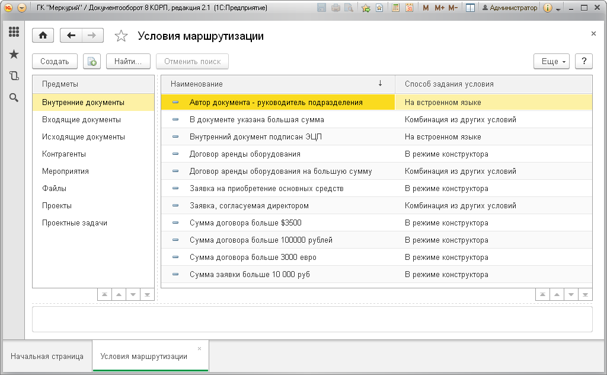Click the M- memory subtract button

[453, 8]
